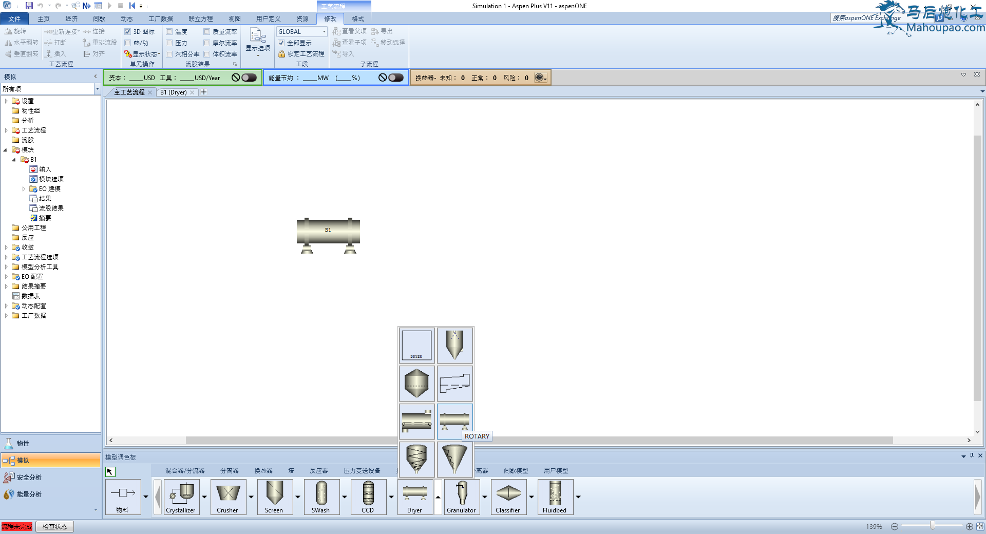Select the Fluidbed model icon
This screenshot has height=534, width=986.
(x=555, y=497)
